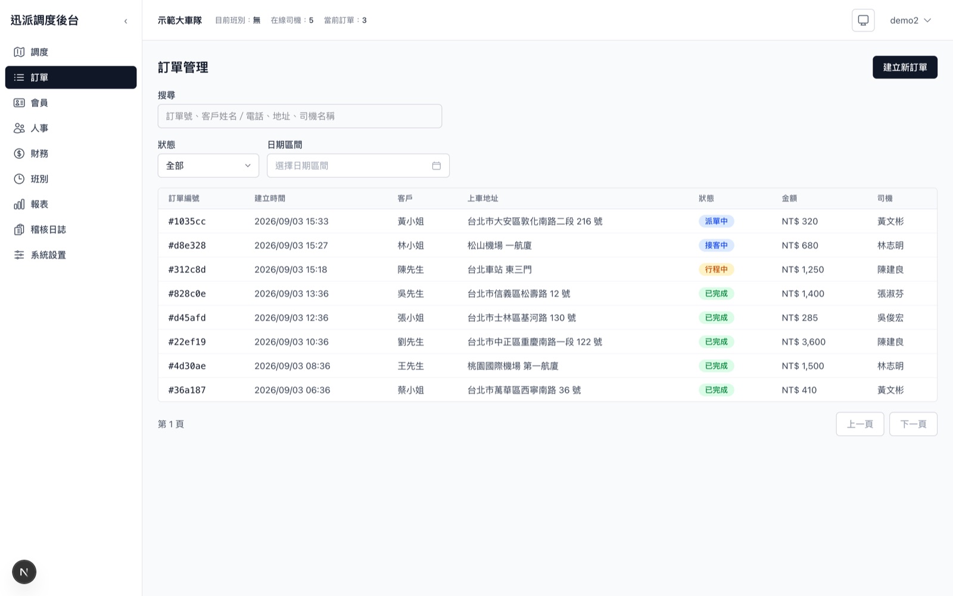Open the 狀態 全部 dropdown
Image resolution: width=953 pixels, height=596 pixels.
(x=208, y=166)
